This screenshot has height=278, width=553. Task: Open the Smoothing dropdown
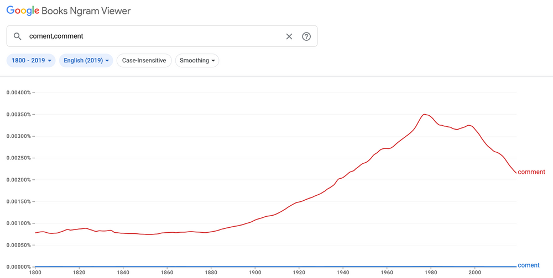pyautogui.click(x=197, y=61)
